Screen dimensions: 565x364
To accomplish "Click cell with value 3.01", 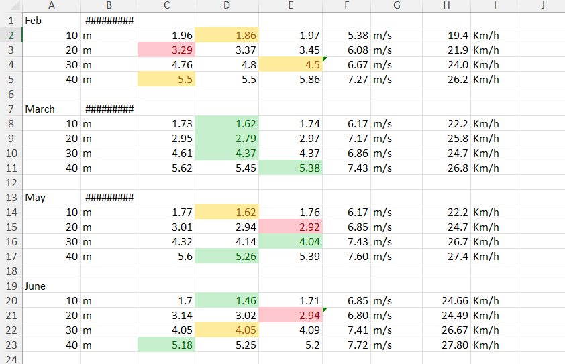I will pos(166,227).
